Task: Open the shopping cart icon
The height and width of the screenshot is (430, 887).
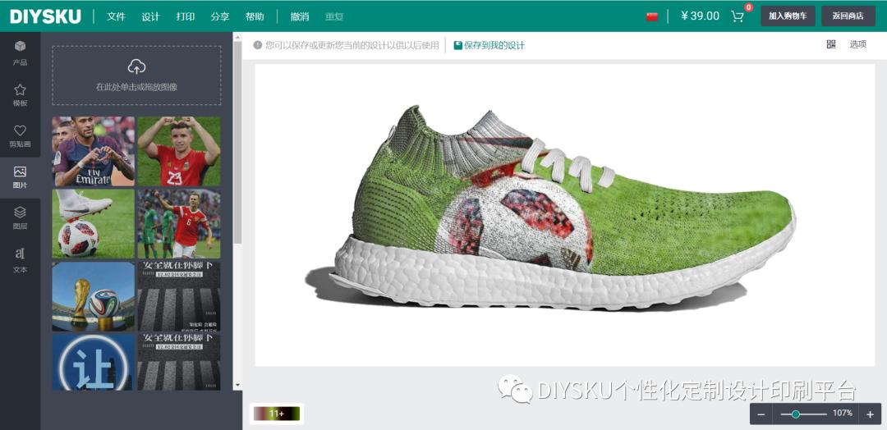Action: point(737,16)
